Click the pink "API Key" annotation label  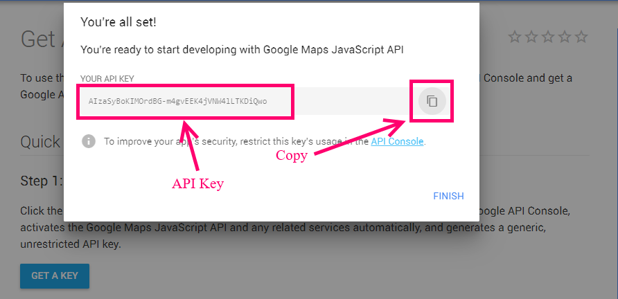[197, 183]
